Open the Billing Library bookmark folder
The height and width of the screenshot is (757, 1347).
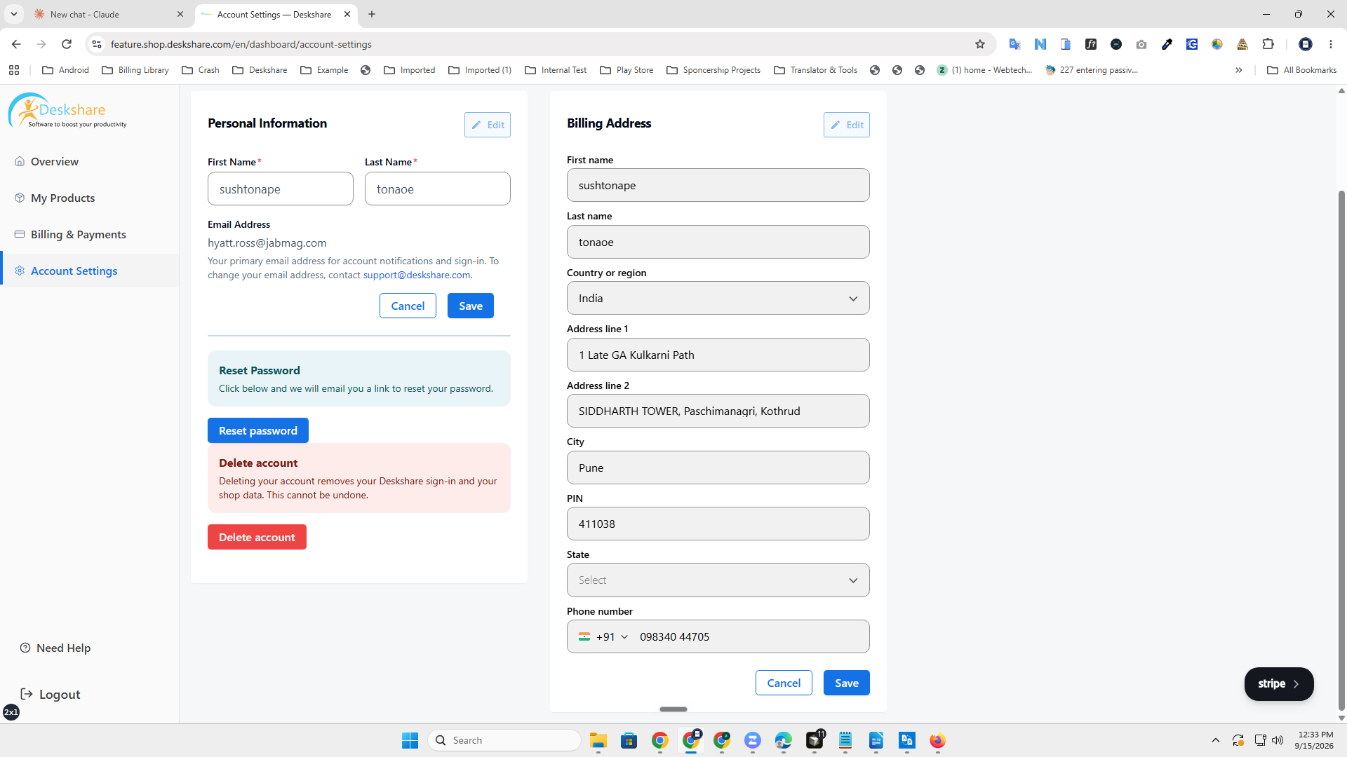[x=135, y=70]
